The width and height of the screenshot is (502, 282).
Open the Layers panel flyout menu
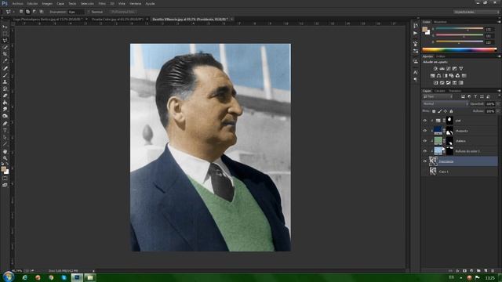499,91
